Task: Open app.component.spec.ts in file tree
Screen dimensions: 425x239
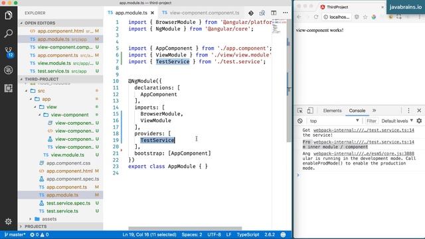Action: click(x=60, y=179)
